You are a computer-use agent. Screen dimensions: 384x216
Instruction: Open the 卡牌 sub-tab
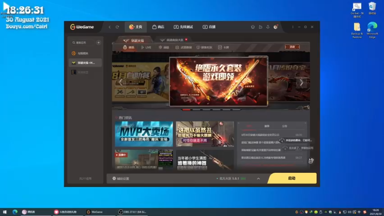pos(223,48)
